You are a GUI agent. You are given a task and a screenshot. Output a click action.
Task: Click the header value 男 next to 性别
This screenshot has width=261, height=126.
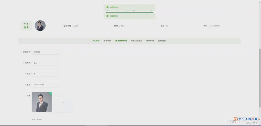(167, 26)
